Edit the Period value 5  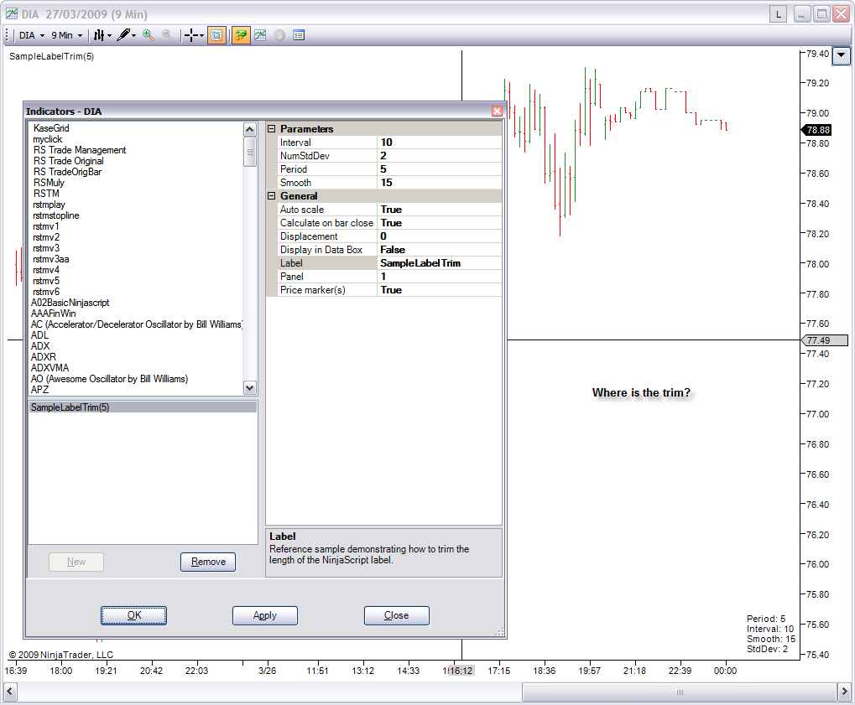point(439,169)
